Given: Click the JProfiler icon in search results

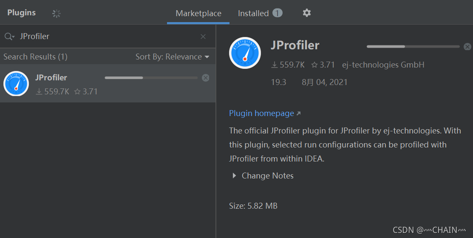Looking at the screenshot, I should (x=16, y=84).
